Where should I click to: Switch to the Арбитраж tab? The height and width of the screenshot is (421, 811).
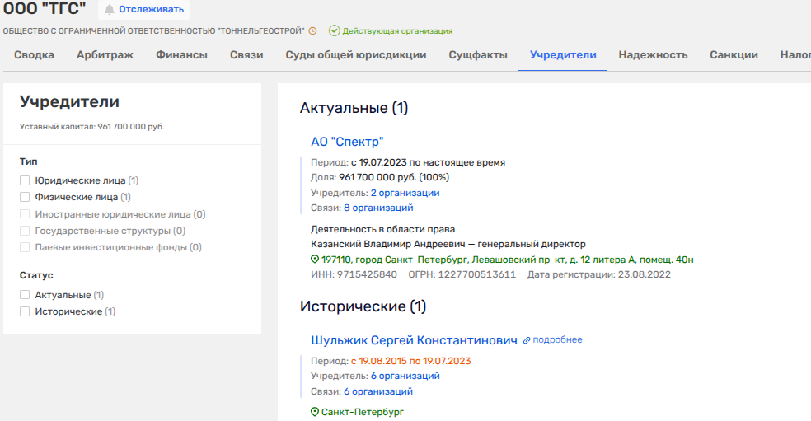[x=105, y=55]
